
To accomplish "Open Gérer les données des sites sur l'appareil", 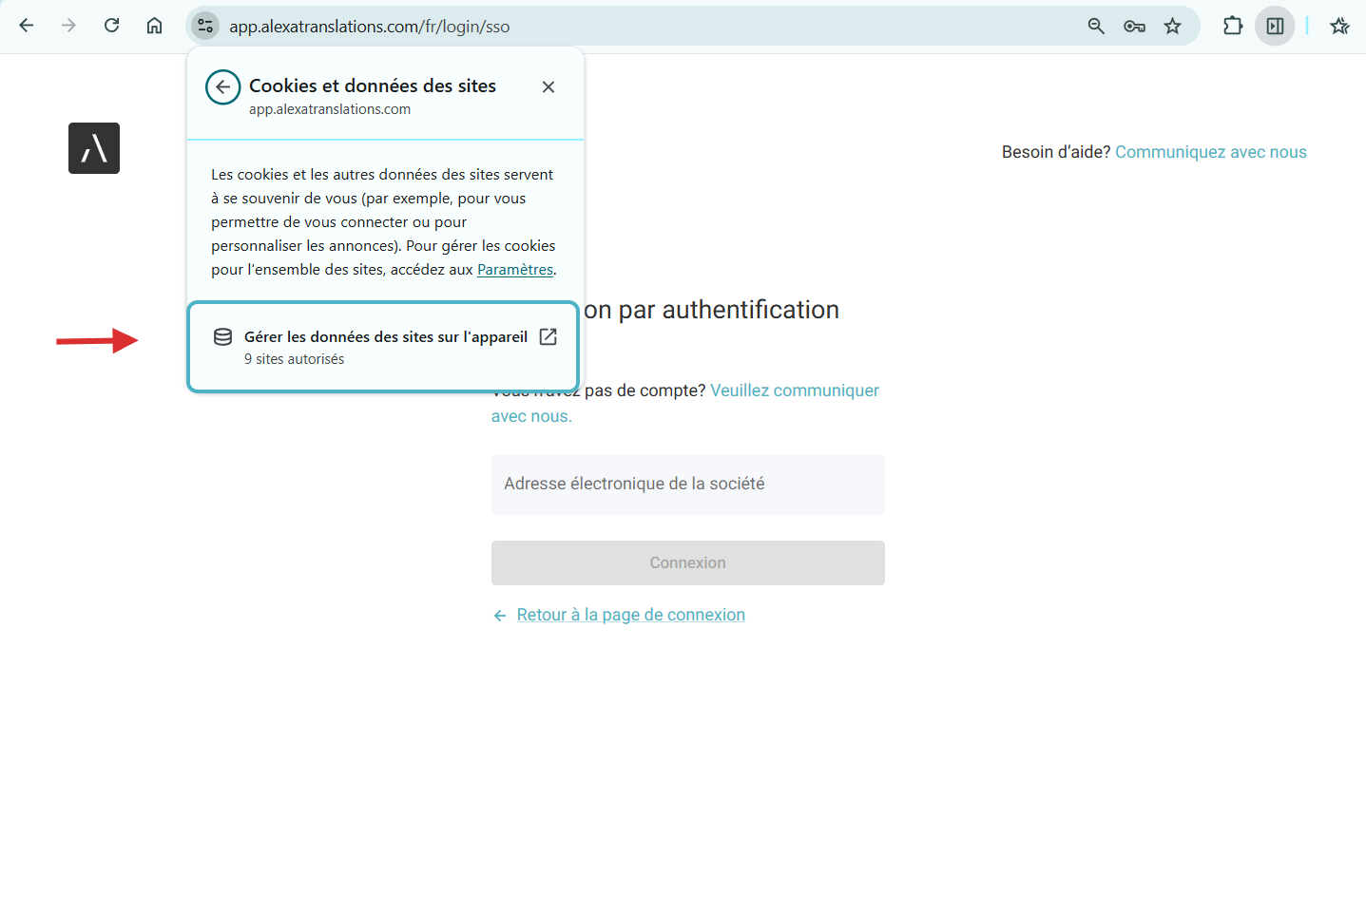I will pos(383,347).
